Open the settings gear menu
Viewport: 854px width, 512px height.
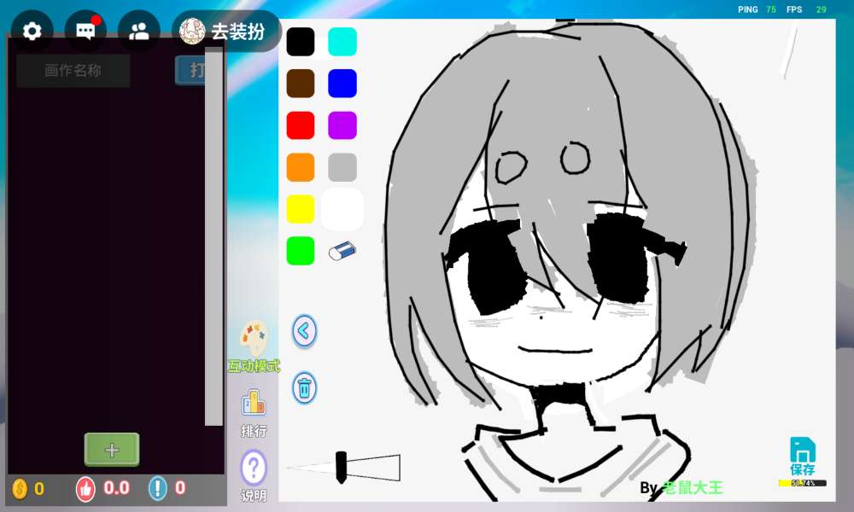coord(32,31)
